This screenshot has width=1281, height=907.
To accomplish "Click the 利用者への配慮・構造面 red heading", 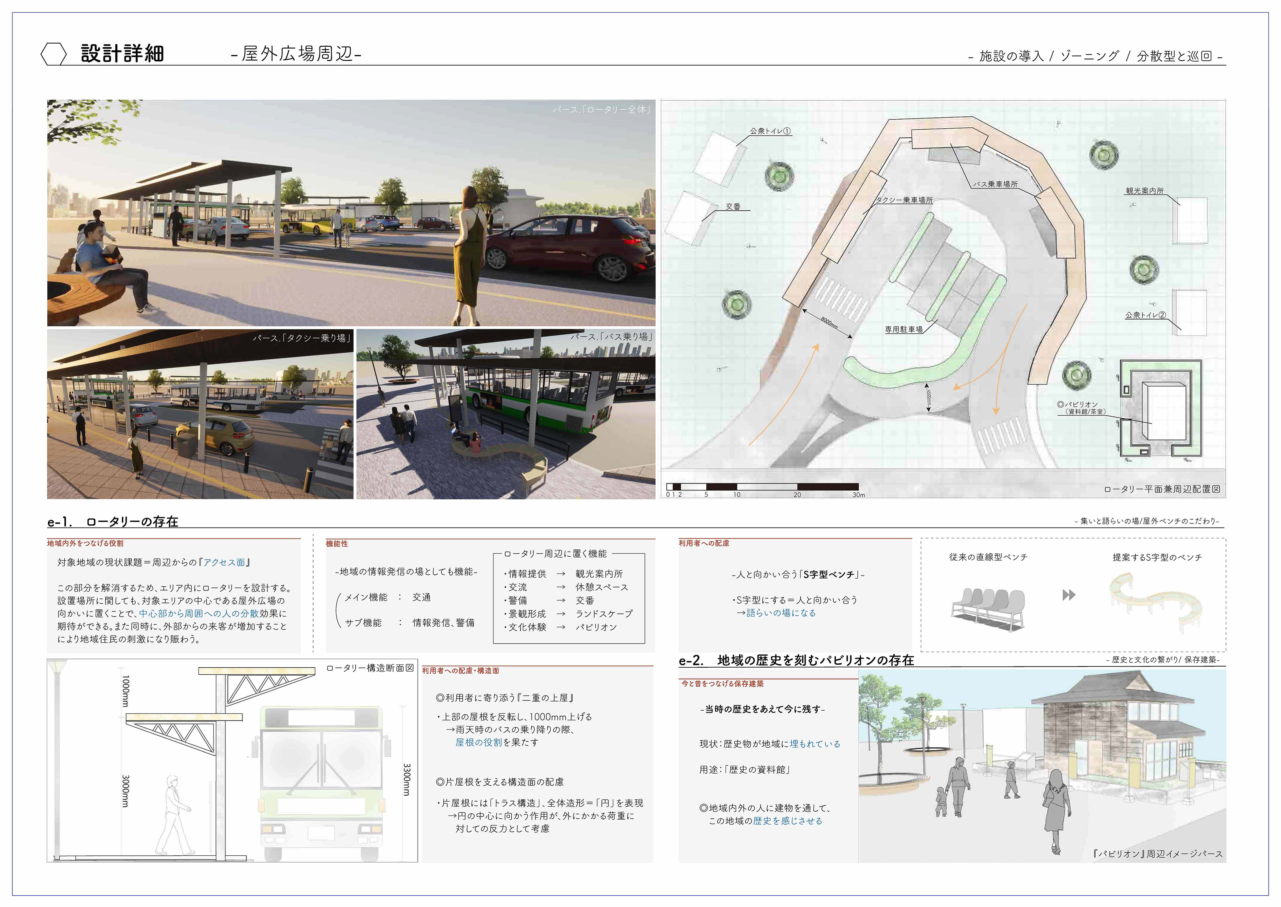I will click(x=460, y=671).
